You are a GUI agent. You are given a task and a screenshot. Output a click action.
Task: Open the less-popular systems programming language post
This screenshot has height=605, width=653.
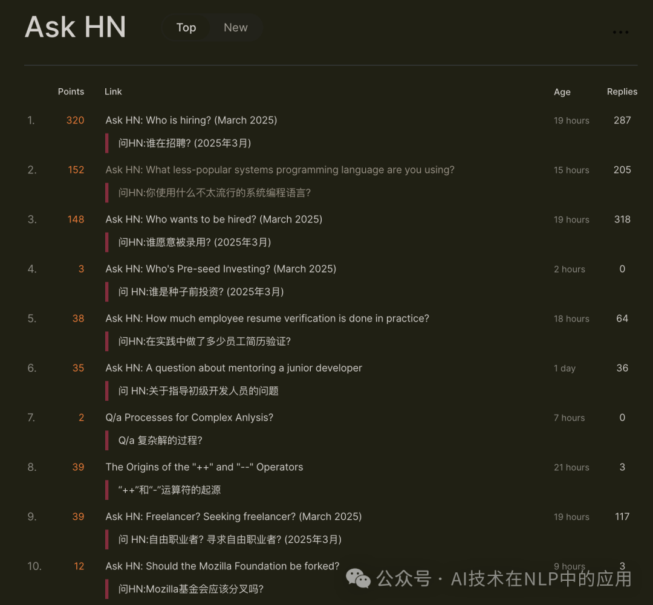pyautogui.click(x=279, y=170)
